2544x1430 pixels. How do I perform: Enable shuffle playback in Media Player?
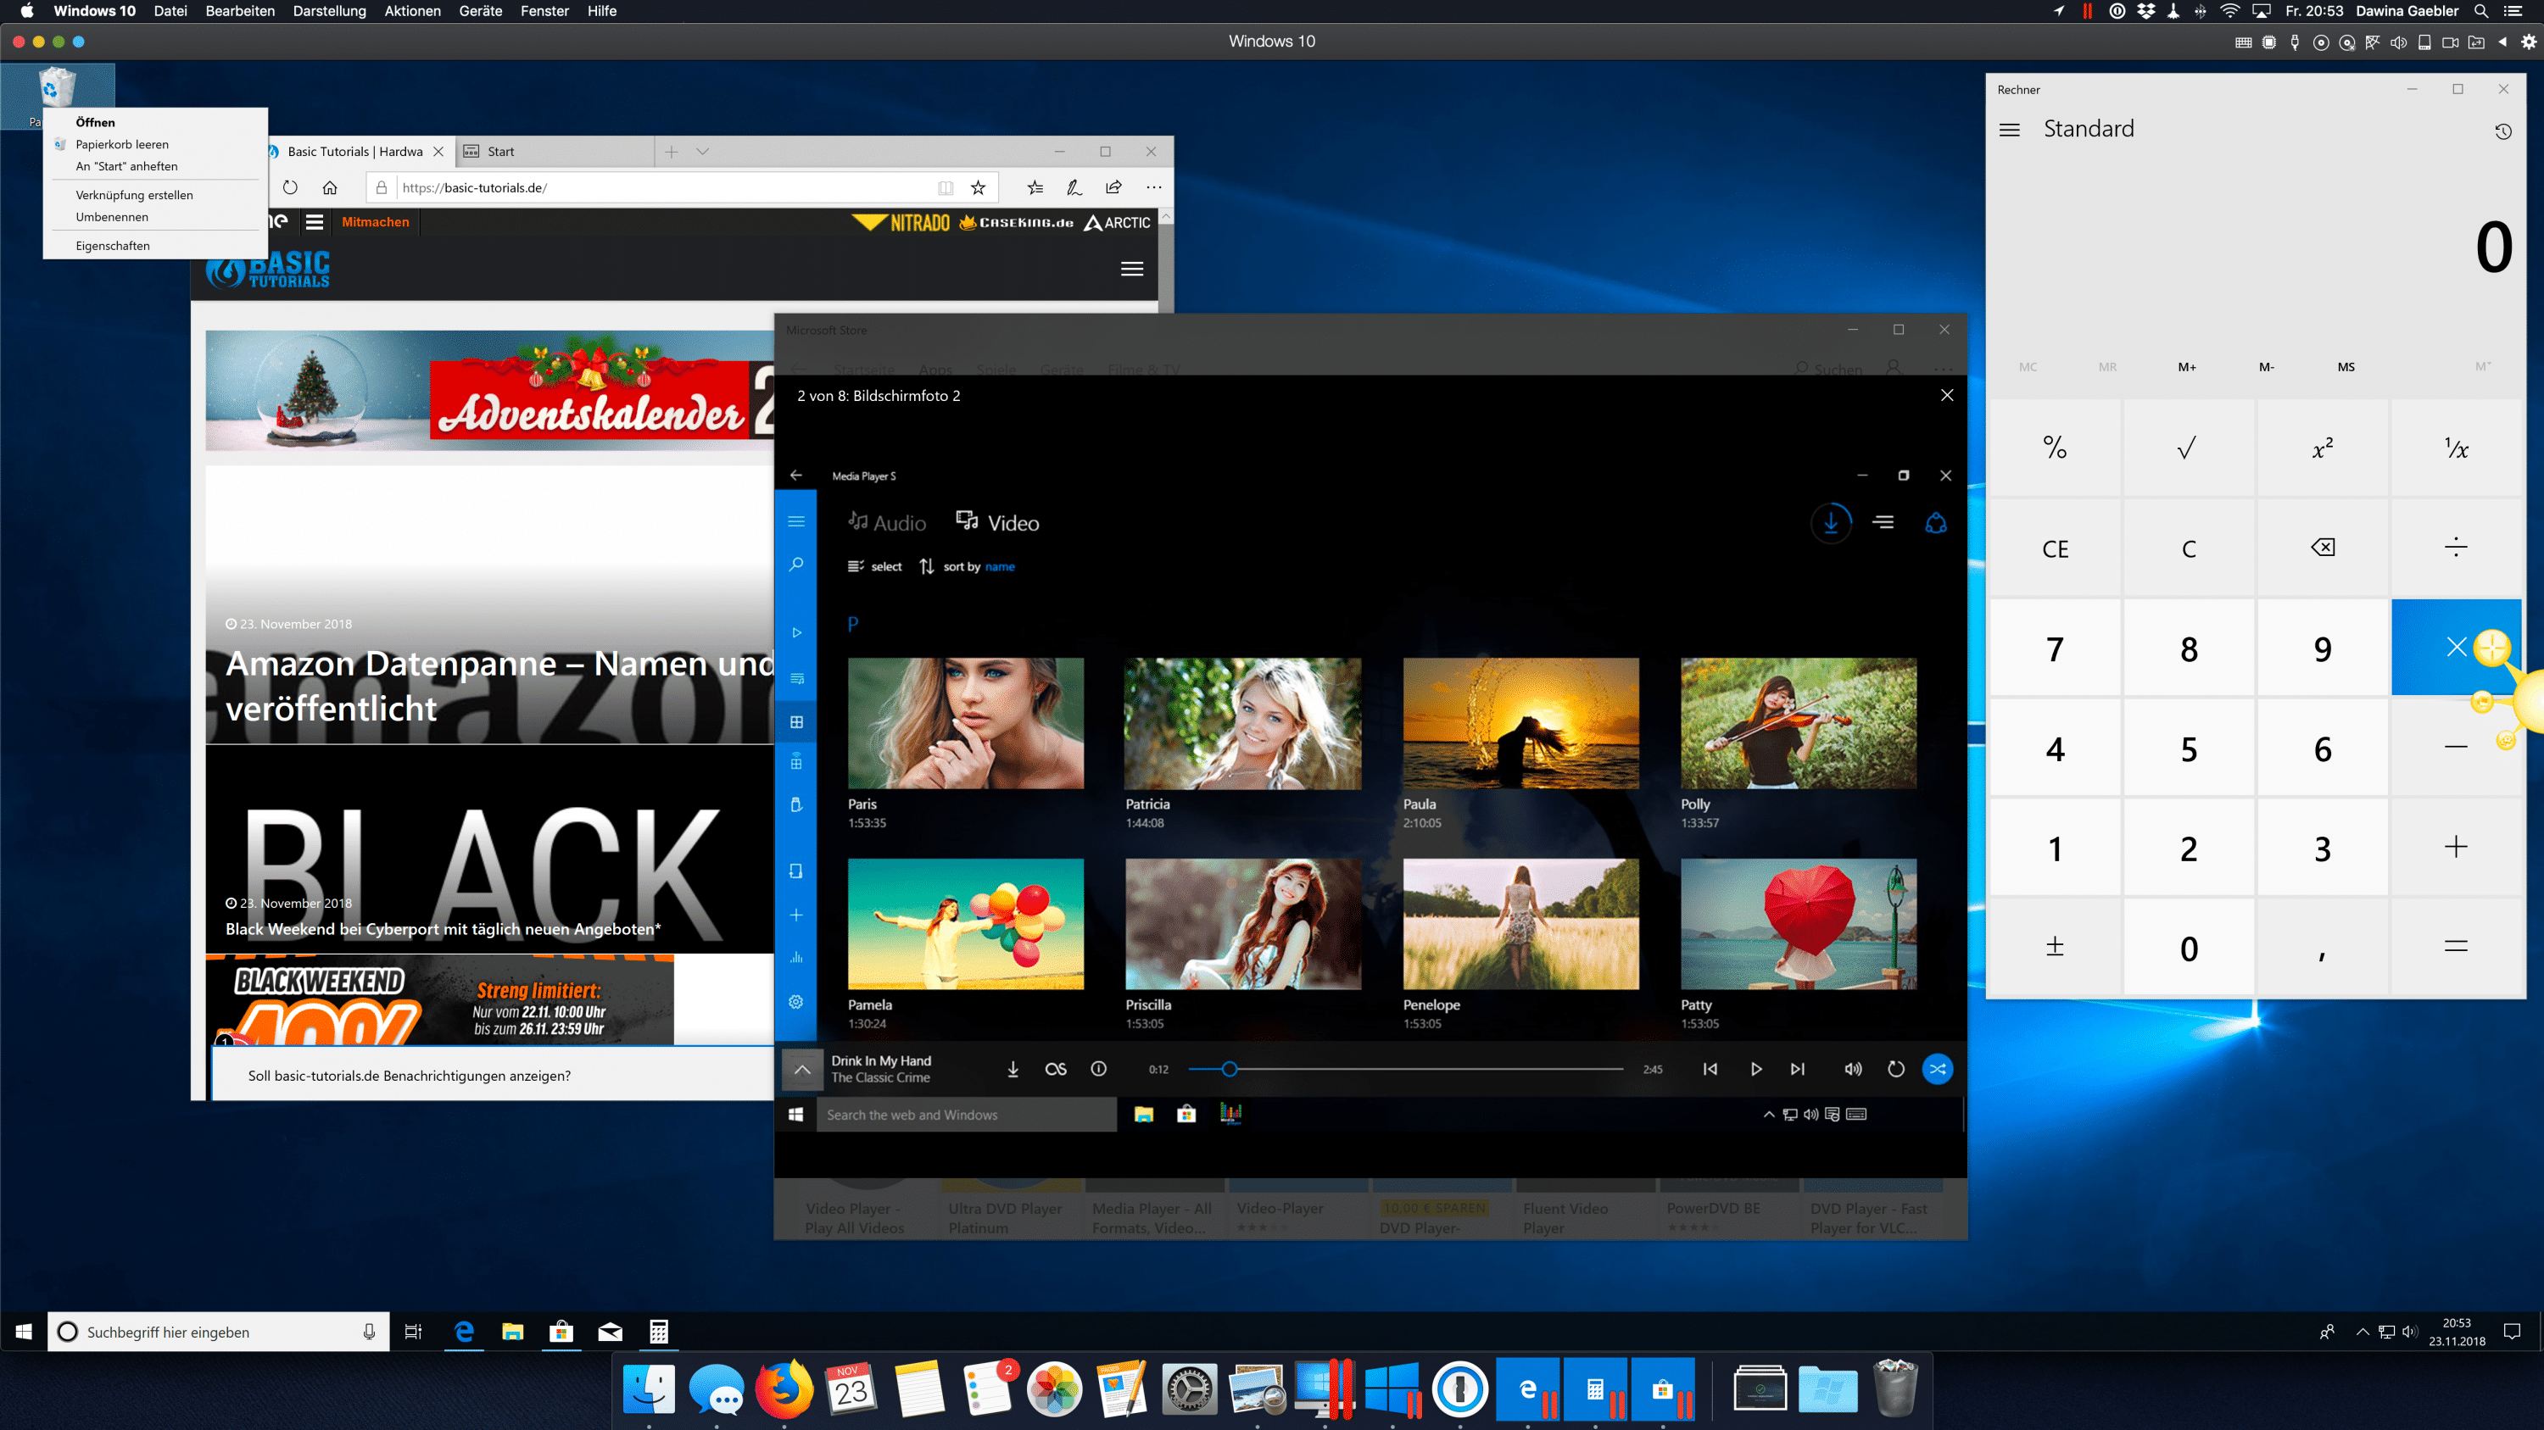[x=1938, y=1069]
